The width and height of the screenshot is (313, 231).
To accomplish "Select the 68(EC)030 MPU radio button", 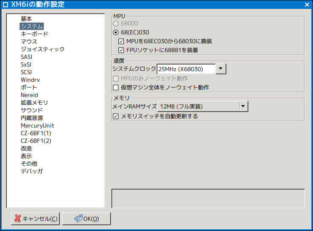I will tap(116, 32).
